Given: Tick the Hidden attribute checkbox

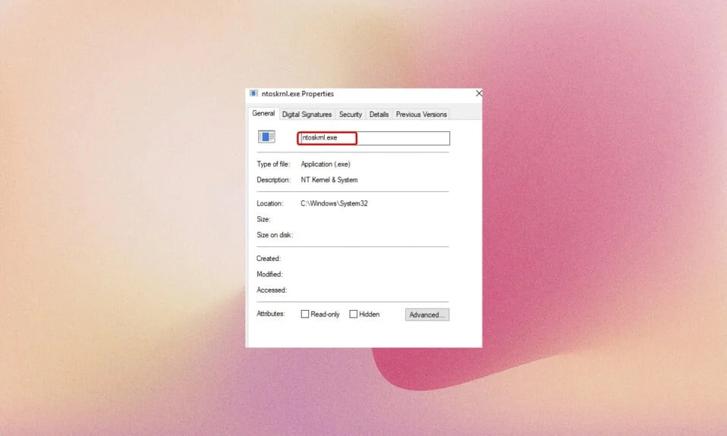Looking at the screenshot, I should pos(354,314).
